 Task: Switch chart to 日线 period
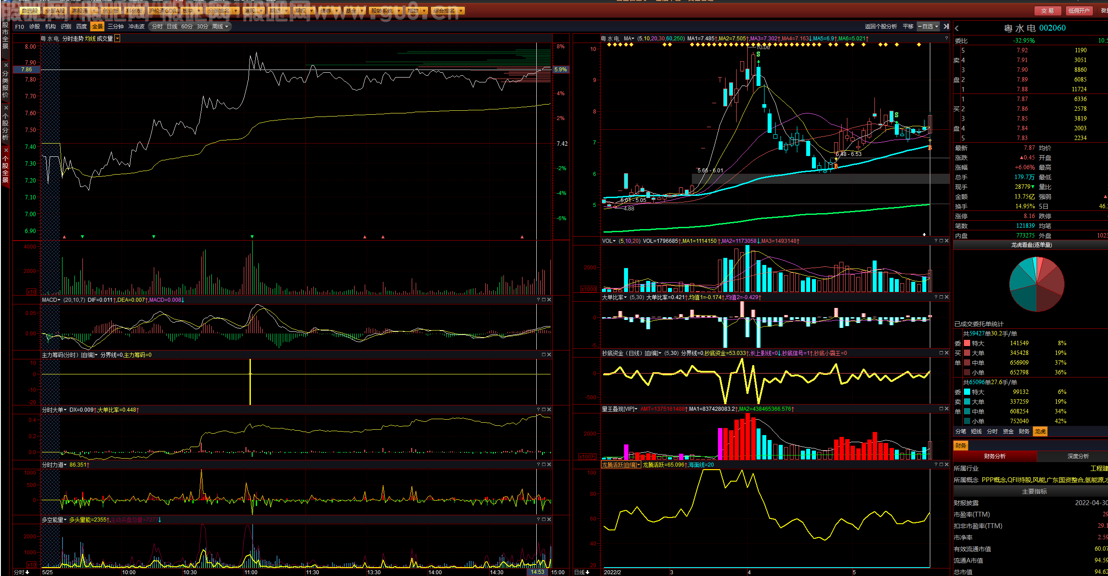[x=172, y=27]
